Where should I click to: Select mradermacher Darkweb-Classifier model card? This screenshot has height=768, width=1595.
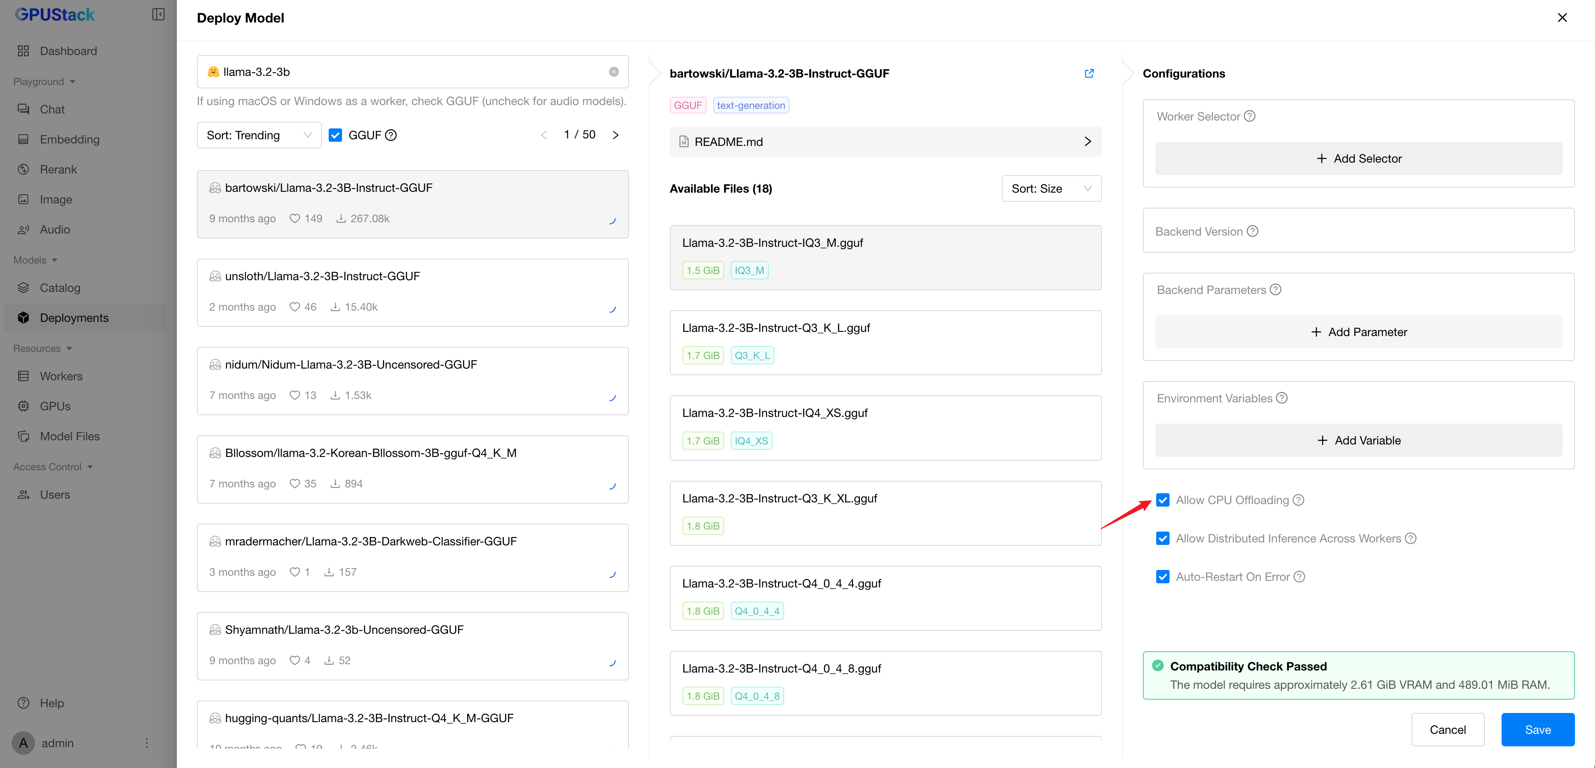tap(413, 557)
